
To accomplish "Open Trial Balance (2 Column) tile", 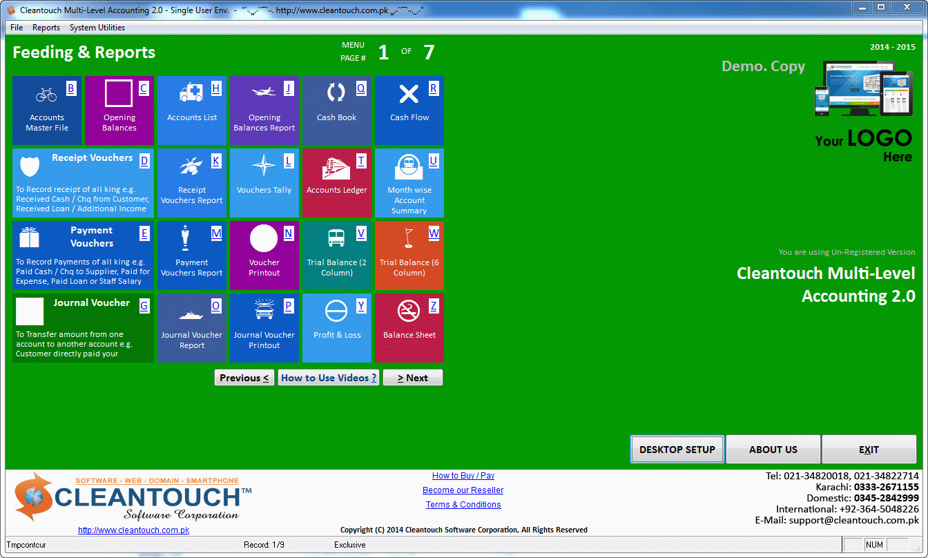I will 337,256.
